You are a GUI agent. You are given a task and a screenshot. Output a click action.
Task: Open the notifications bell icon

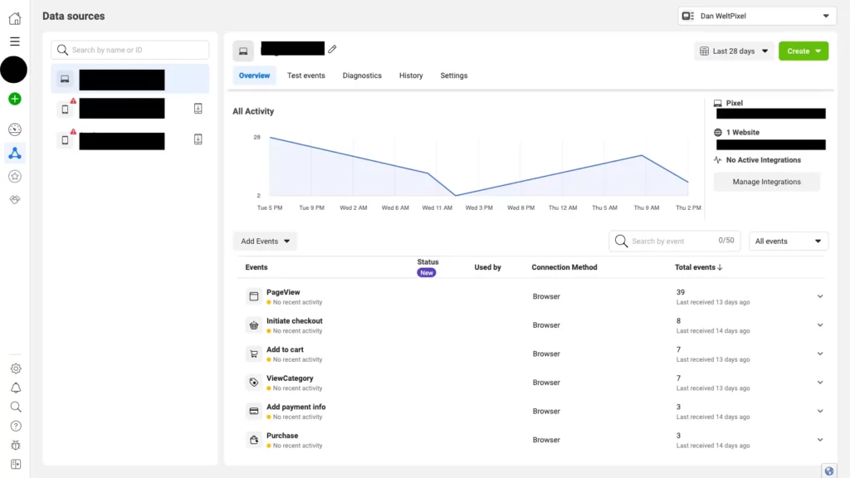(x=14, y=388)
